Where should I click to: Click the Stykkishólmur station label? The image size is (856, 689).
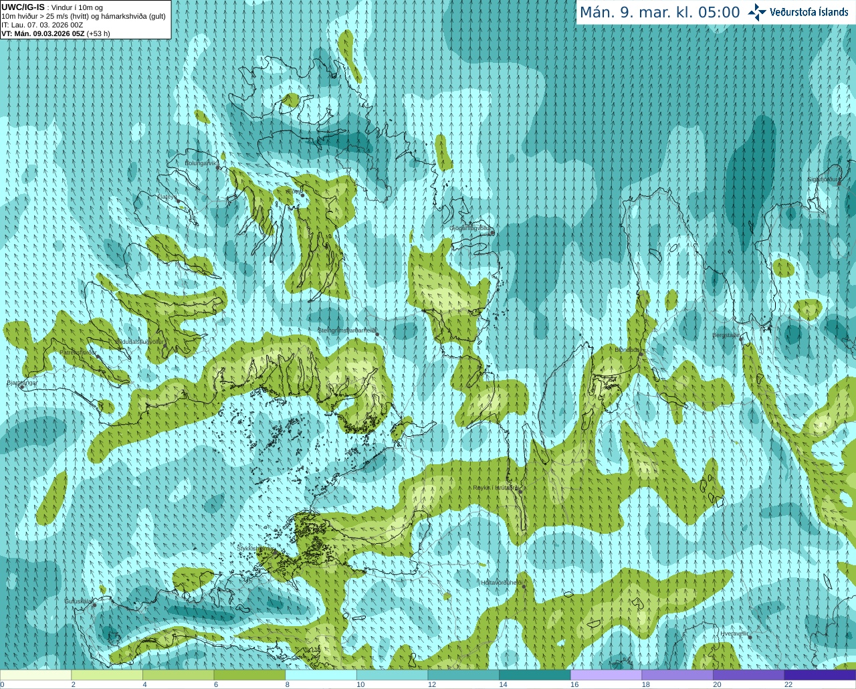[256, 548]
